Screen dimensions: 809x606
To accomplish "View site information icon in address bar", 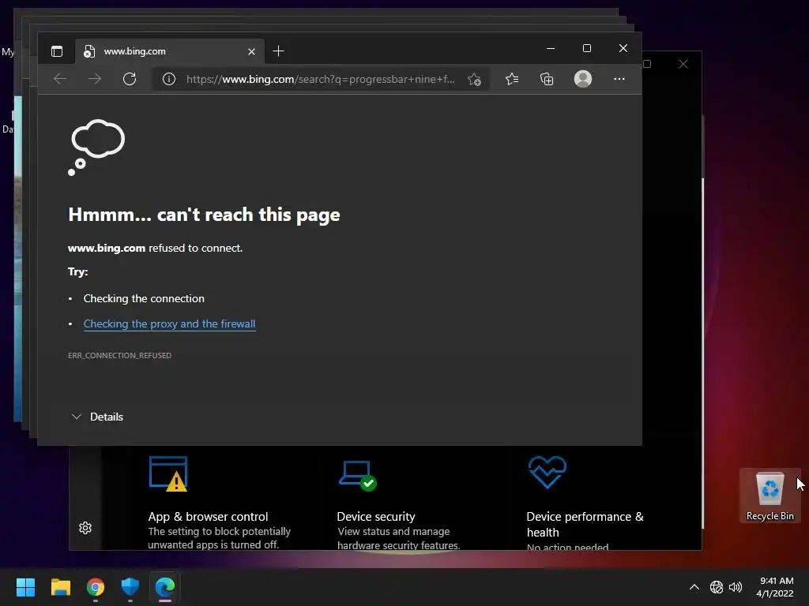I will 169,79.
